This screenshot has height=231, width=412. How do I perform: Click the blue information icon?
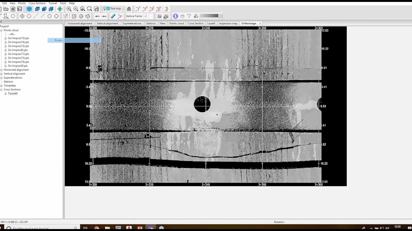point(175,16)
